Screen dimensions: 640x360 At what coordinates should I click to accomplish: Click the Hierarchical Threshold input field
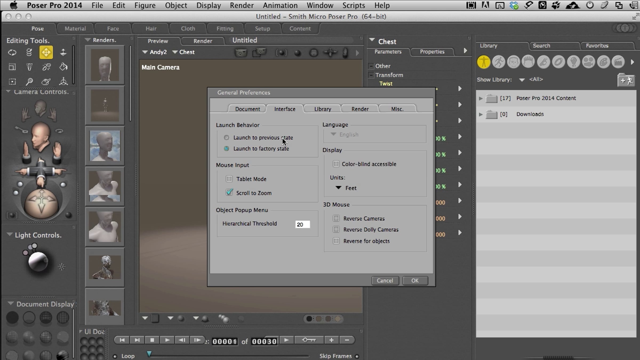click(302, 224)
